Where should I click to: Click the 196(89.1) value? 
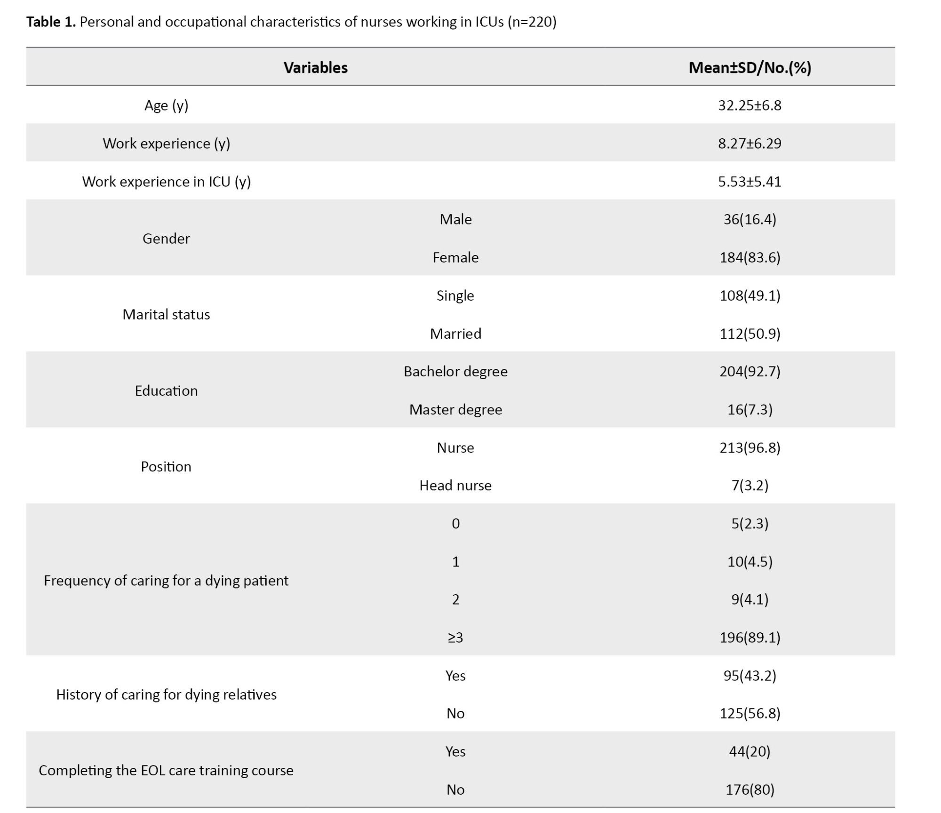pyautogui.click(x=750, y=638)
